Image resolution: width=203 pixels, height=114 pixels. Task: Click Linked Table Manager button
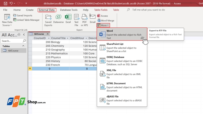pyautogui.click(x=26, y=20)
